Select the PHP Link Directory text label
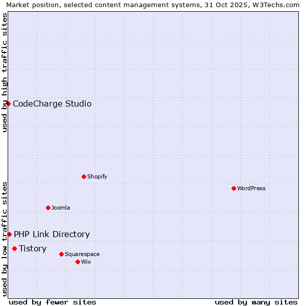Screen dimensions: 306x306 pyautogui.click(x=52, y=235)
